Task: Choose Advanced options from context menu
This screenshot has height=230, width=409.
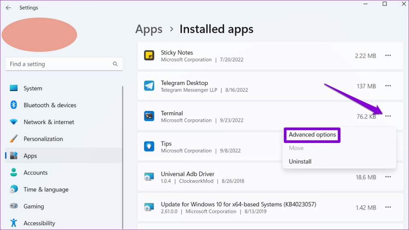Action: pyautogui.click(x=312, y=135)
